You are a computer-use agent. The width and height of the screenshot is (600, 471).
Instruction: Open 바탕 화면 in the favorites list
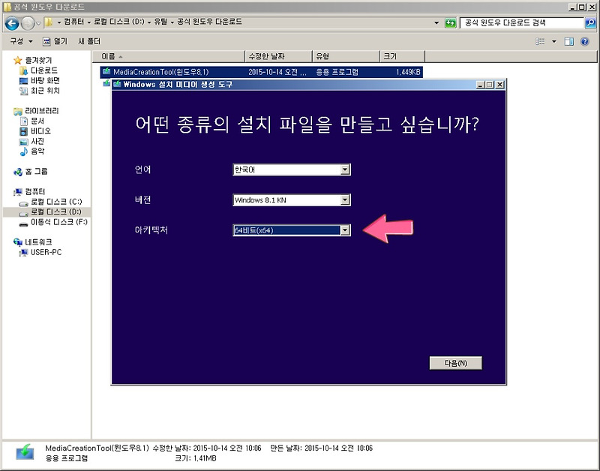(x=45, y=80)
